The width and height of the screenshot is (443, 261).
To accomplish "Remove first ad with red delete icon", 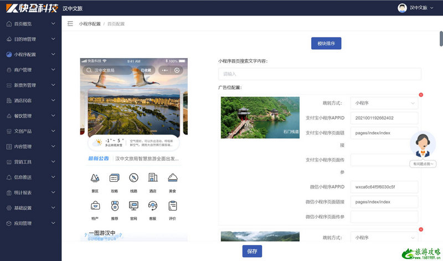I will (421, 95).
